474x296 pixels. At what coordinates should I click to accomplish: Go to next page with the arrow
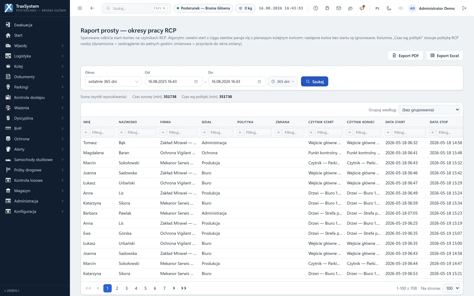[x=174, y=288]
